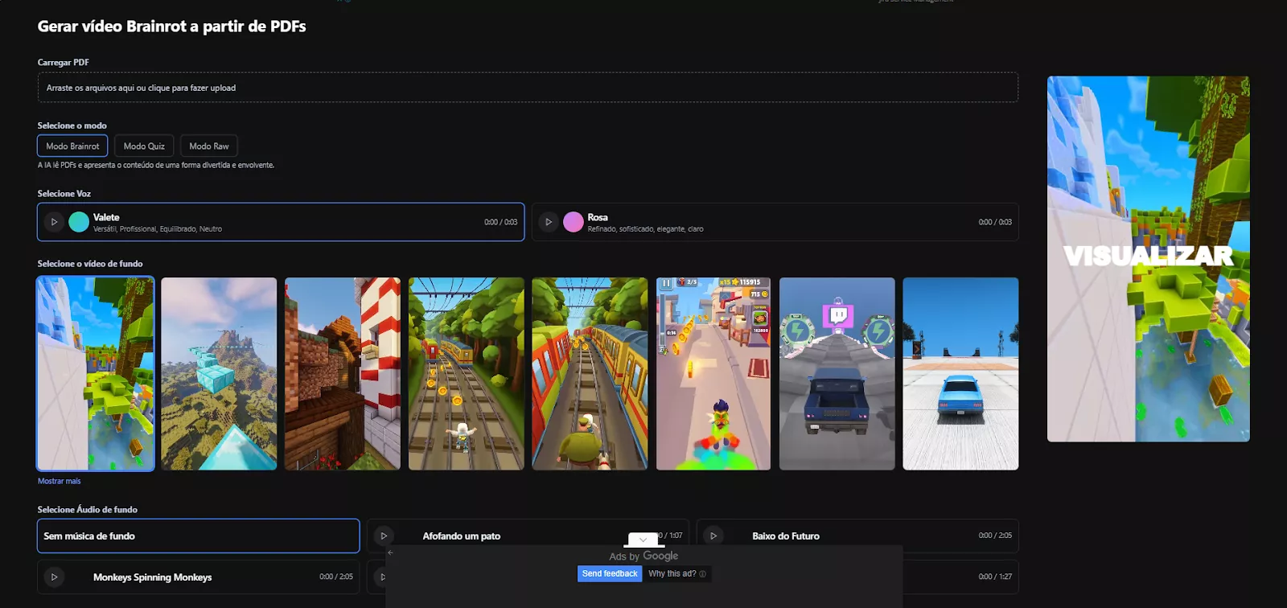Image resolution: width=1287 pixels, height=608 pixels.
Task: Select the dark blue truck ramp video
Action: click(x=837, y=374)
